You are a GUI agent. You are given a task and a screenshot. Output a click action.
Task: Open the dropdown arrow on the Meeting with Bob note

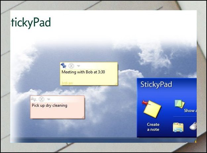[x=78, y=66]
